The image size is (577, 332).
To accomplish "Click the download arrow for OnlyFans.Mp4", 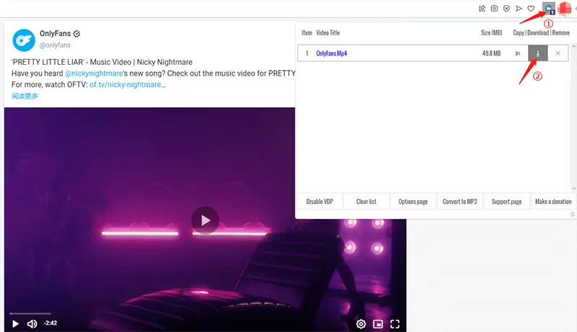I will click(538, 53).
